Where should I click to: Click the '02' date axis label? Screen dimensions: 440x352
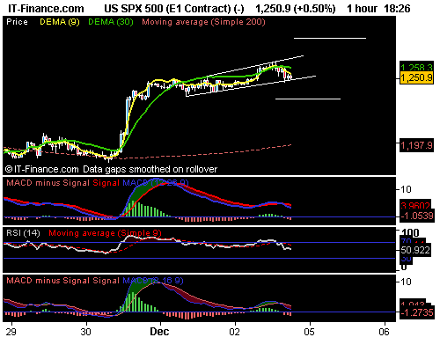[234, 332]
